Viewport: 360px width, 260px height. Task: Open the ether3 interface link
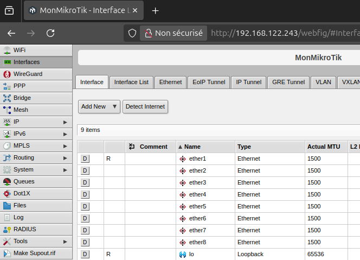point(197,182)
